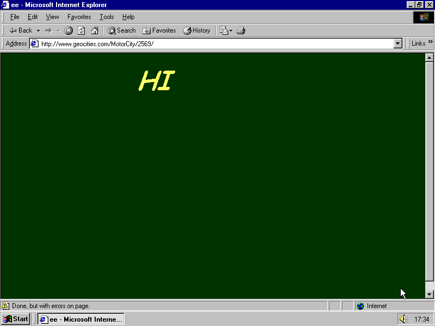Viewport: 435px width, 326px height.
Task: Click the Print icon
Action: pos(241,30)
